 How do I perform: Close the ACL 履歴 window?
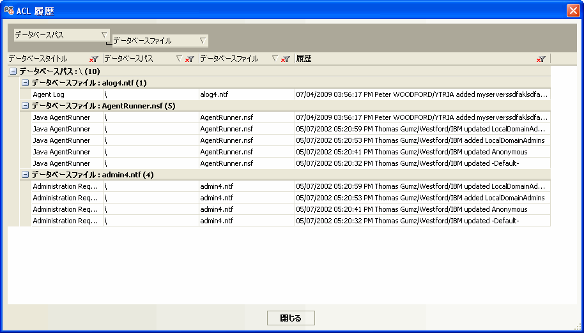(x=572, y=10)
